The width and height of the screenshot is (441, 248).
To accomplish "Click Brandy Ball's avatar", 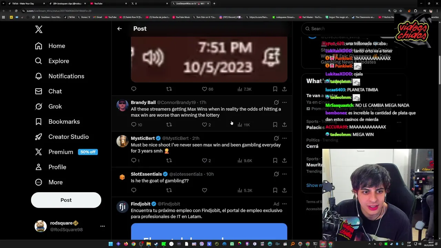I will [122, 105].
